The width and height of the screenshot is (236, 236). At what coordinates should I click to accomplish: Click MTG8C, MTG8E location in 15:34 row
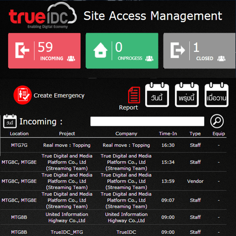19,162
